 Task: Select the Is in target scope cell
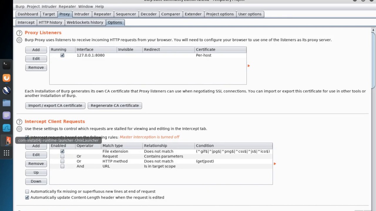click(169, 166)
